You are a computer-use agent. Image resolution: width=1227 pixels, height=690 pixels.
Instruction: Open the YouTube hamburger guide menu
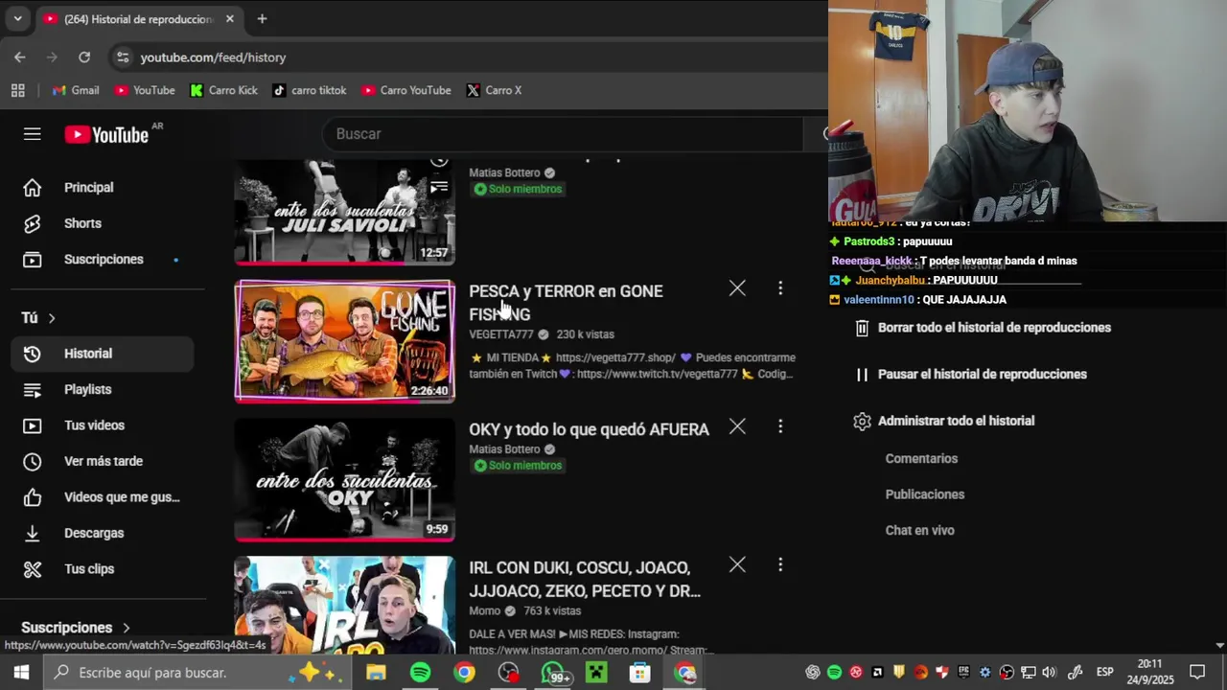pos(33,134)
